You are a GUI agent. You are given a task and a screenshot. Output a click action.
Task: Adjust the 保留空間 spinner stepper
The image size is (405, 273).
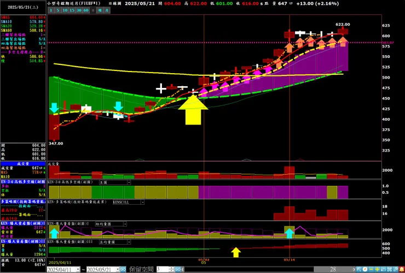(x=171, y=270)
